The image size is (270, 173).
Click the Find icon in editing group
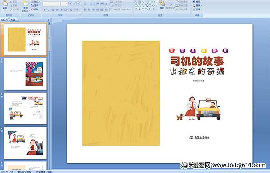point(197,2)
